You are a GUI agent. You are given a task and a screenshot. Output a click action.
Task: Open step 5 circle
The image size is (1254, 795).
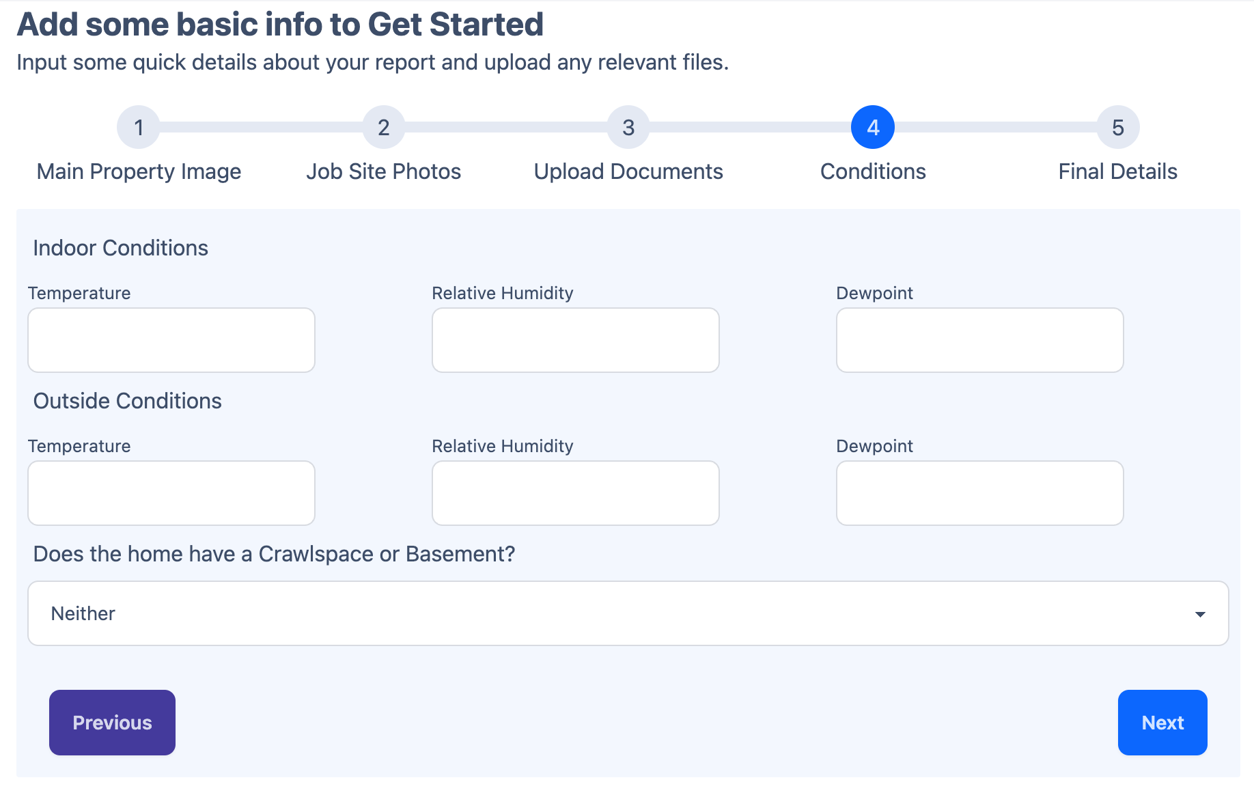pos(1117,127)
